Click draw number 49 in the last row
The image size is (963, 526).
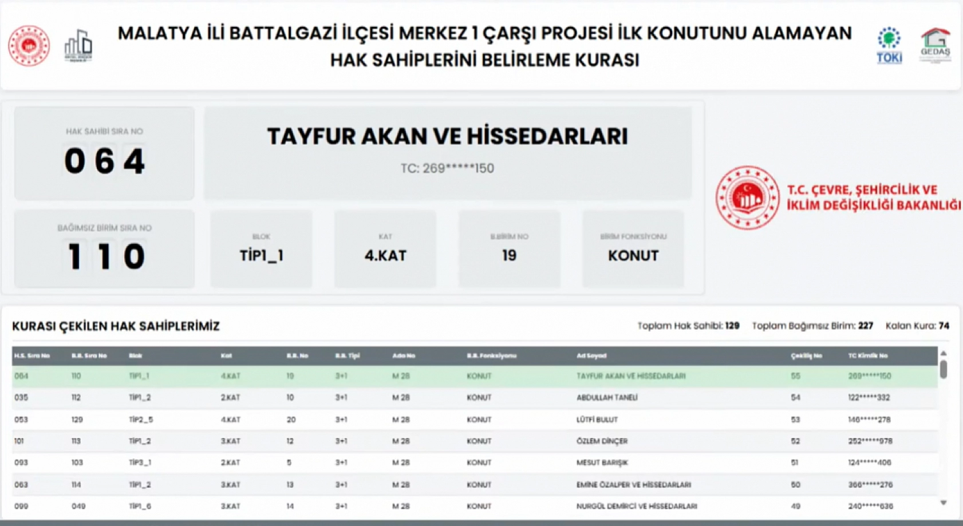tap(795, 506)
